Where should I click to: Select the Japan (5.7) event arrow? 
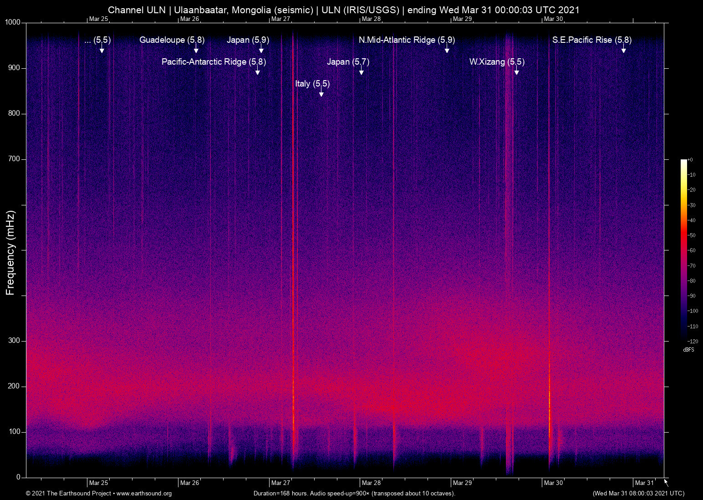tap(361, 72)
